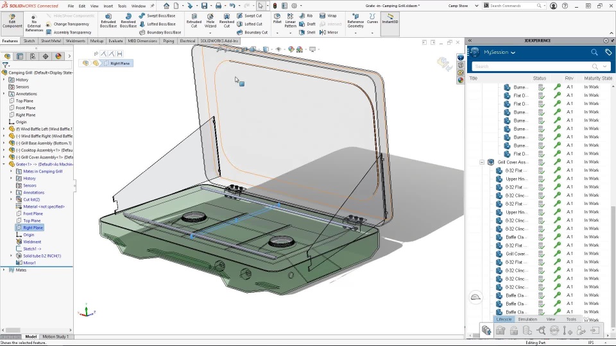This screenshot has height=346, width=616.
Task: Choose the Boundary Cut tool
Action: coord(252,32)
